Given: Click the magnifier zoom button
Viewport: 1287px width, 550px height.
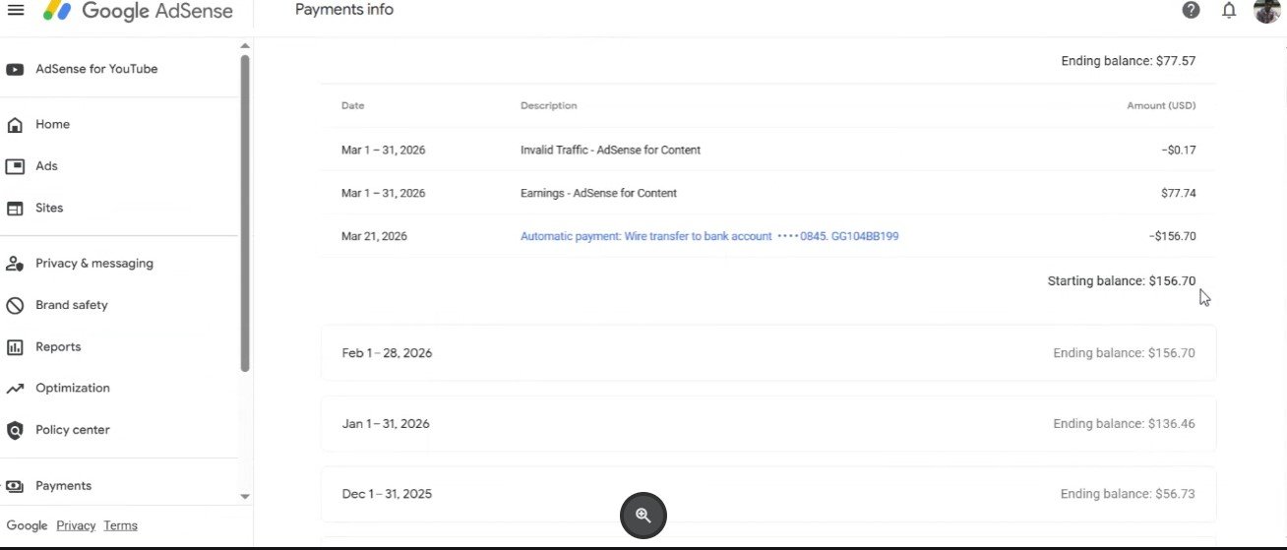Looking at the screenshot, I should (x=643, y=516).
